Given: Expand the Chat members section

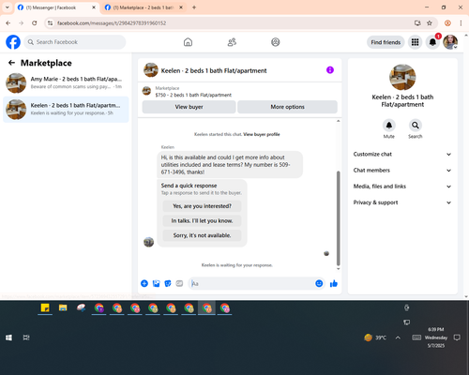Looking at the screenshot, I should (x=402, y=171).
